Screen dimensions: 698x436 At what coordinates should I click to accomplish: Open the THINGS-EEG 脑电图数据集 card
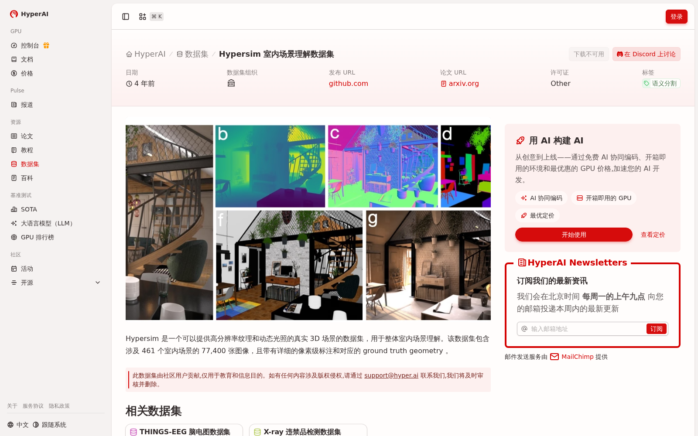184,430
